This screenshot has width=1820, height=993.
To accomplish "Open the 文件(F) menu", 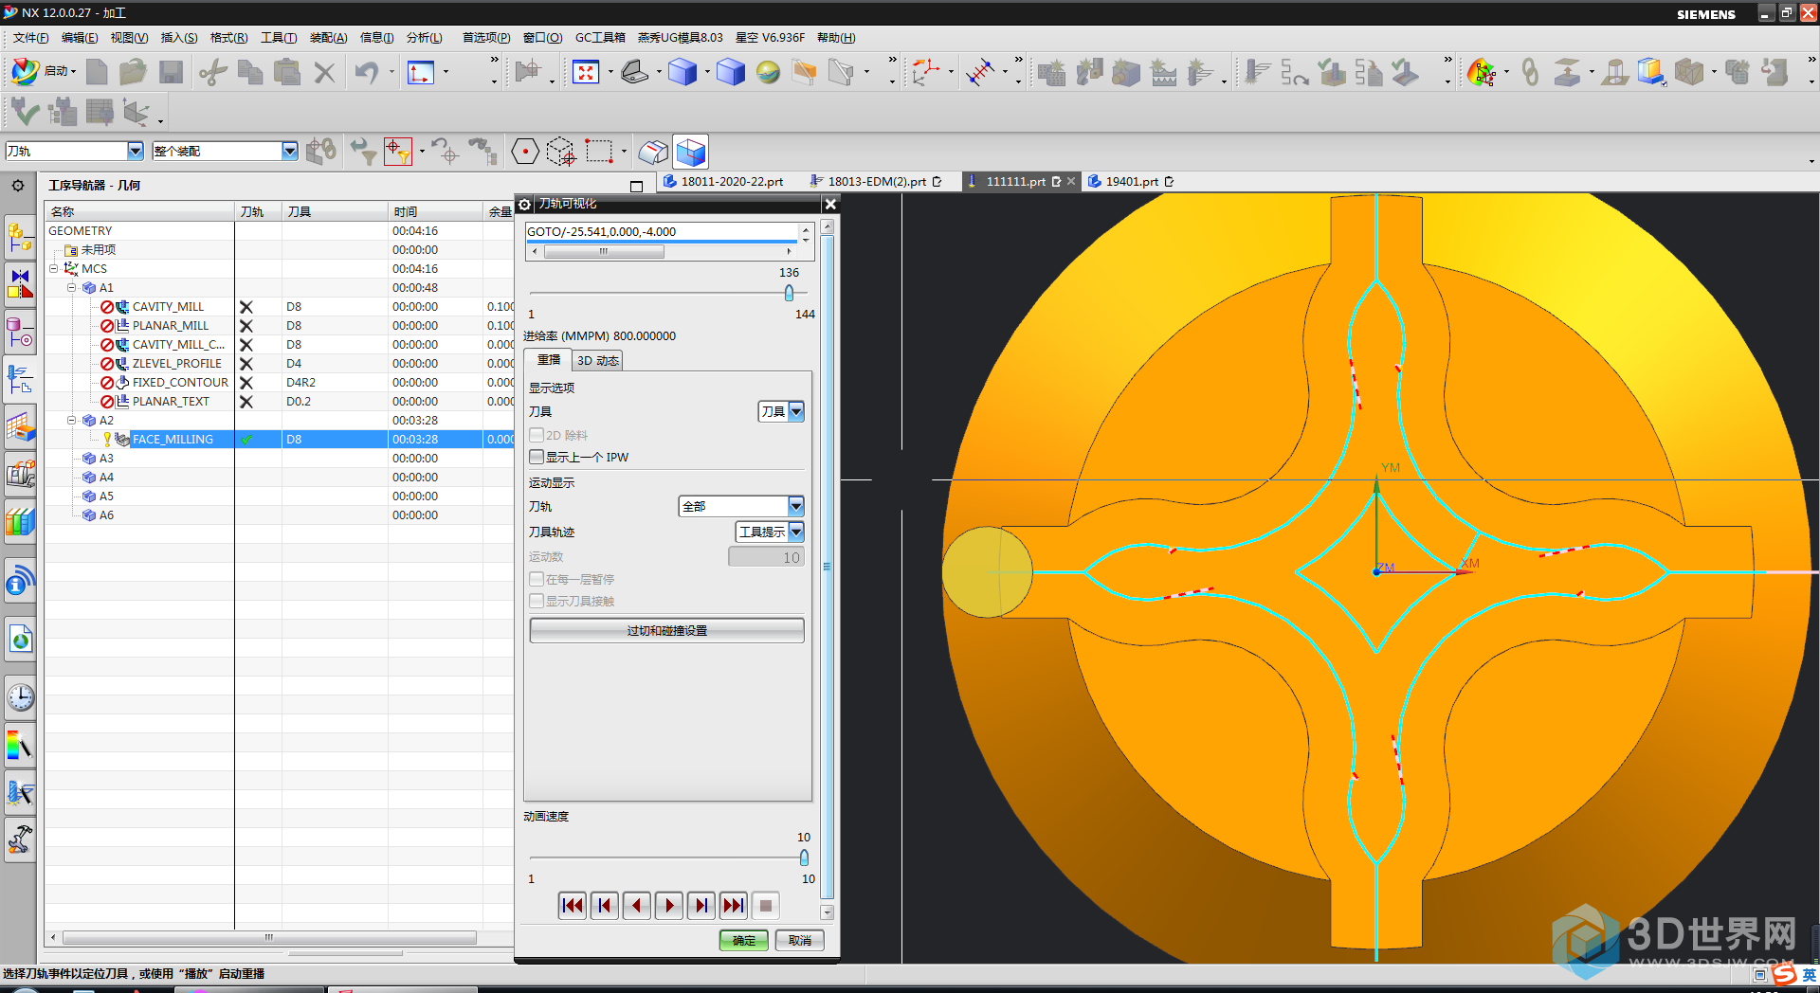I will coord(30,38).
